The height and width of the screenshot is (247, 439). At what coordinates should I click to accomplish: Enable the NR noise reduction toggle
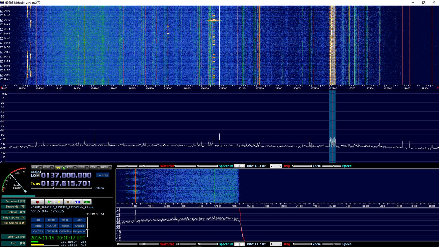(x=38, y=220)
